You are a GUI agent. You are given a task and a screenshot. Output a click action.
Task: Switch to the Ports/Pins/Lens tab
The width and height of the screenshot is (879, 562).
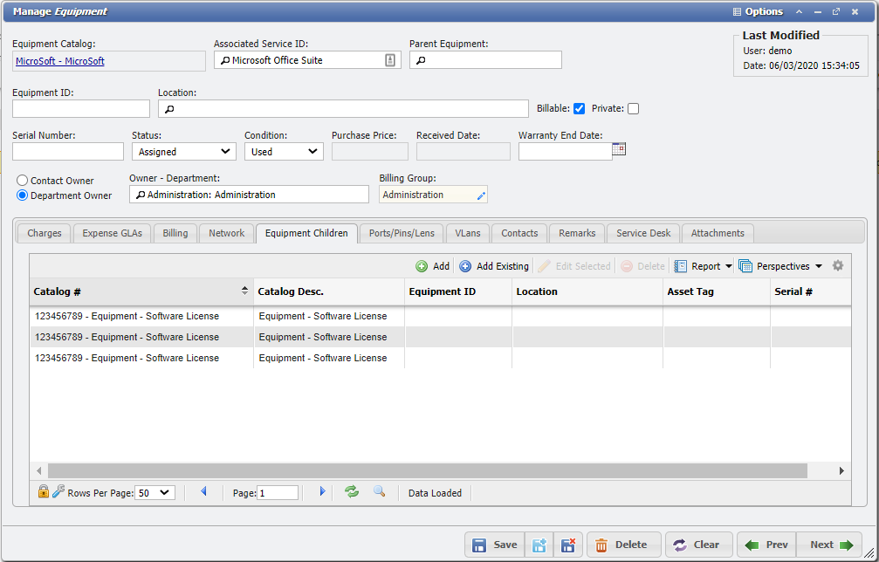pos(402,233)
